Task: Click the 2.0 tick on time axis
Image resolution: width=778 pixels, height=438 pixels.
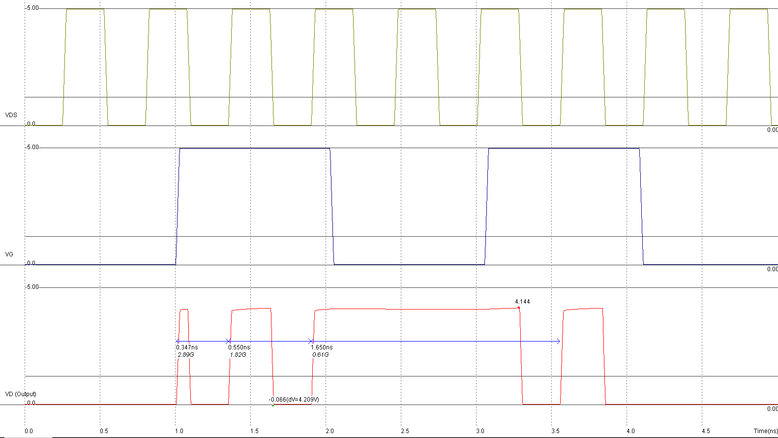Action: pos(329,431)
